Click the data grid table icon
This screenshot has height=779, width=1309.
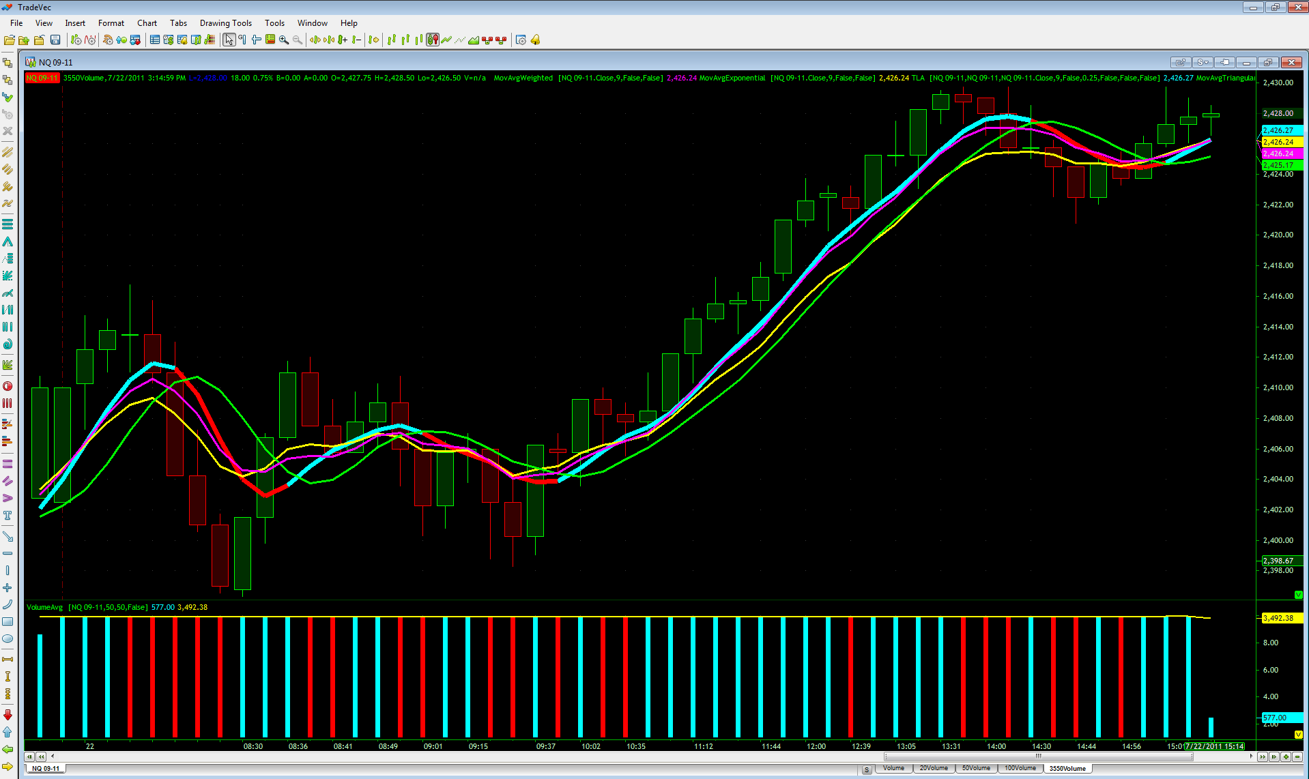(155, 40)
